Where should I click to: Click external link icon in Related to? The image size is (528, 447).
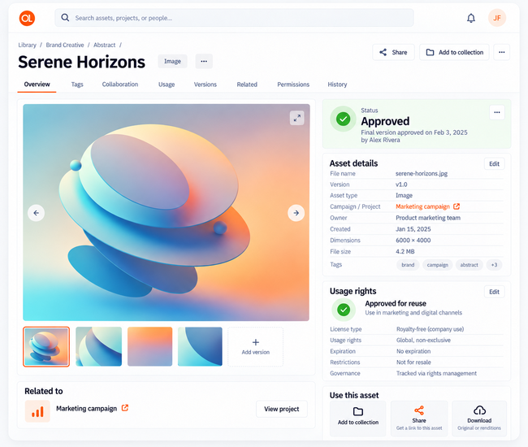125,408
